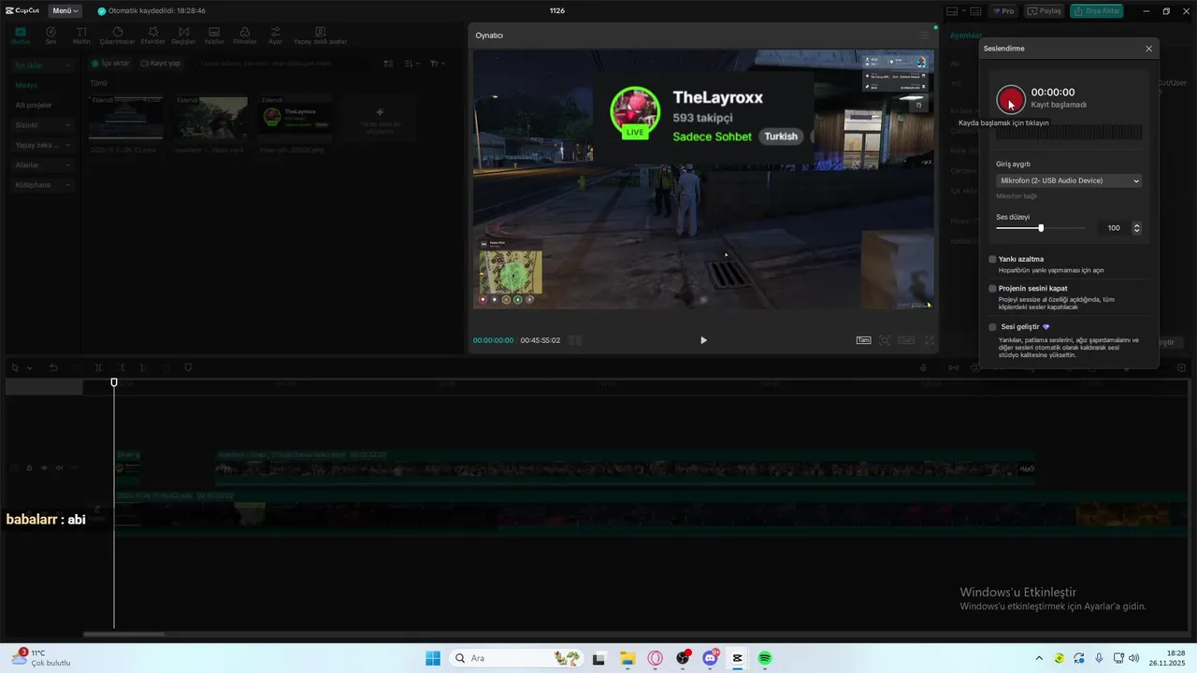Hide the overlay track with eye icon
This screenshot has height=673, width=1197.
44,467
